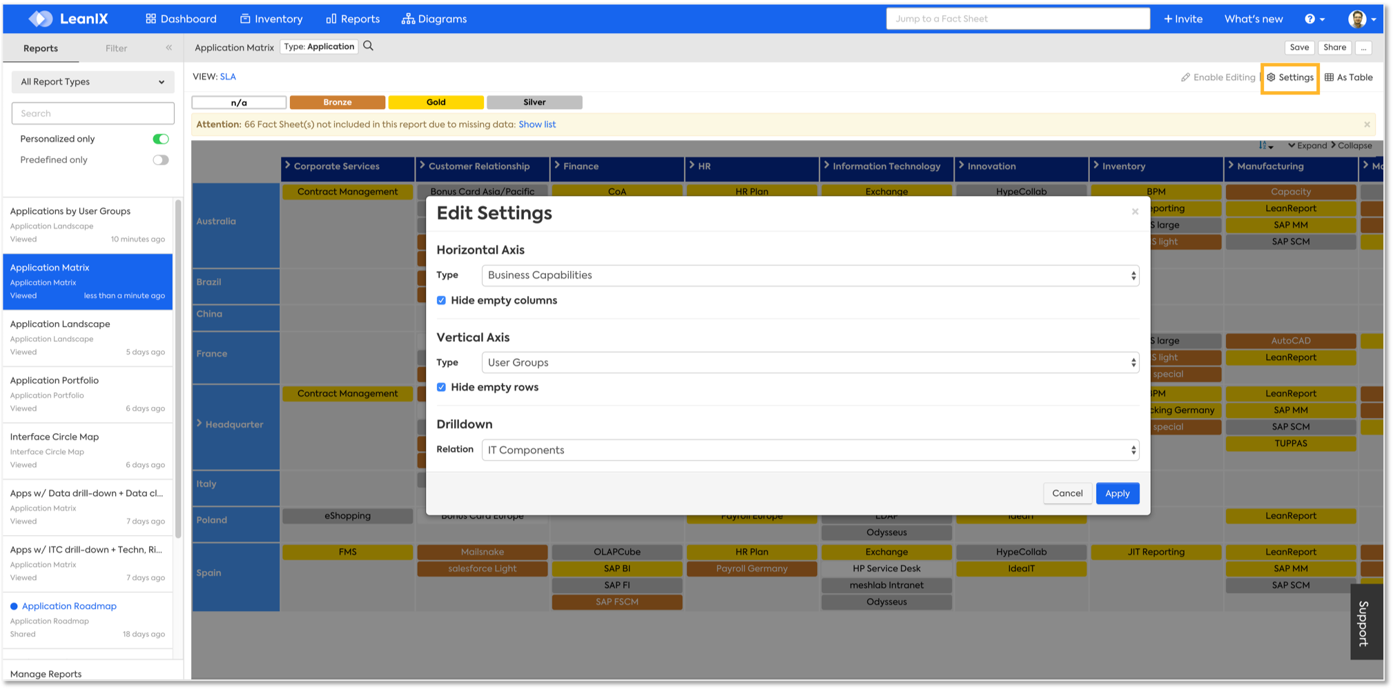Expand the Information Technology column
The height and width of the screenshot is (689, 1393).
click(x=826, y=166)
